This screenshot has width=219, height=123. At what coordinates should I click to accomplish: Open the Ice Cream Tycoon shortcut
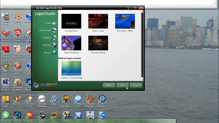coord(30,101)
